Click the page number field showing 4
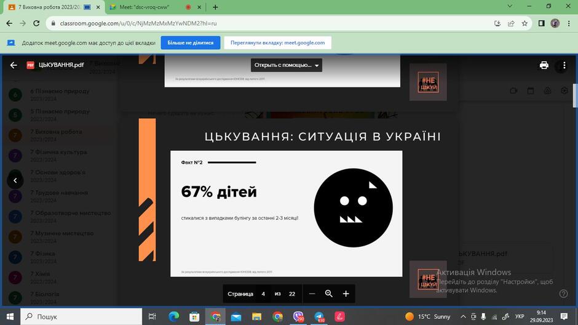 263,294
